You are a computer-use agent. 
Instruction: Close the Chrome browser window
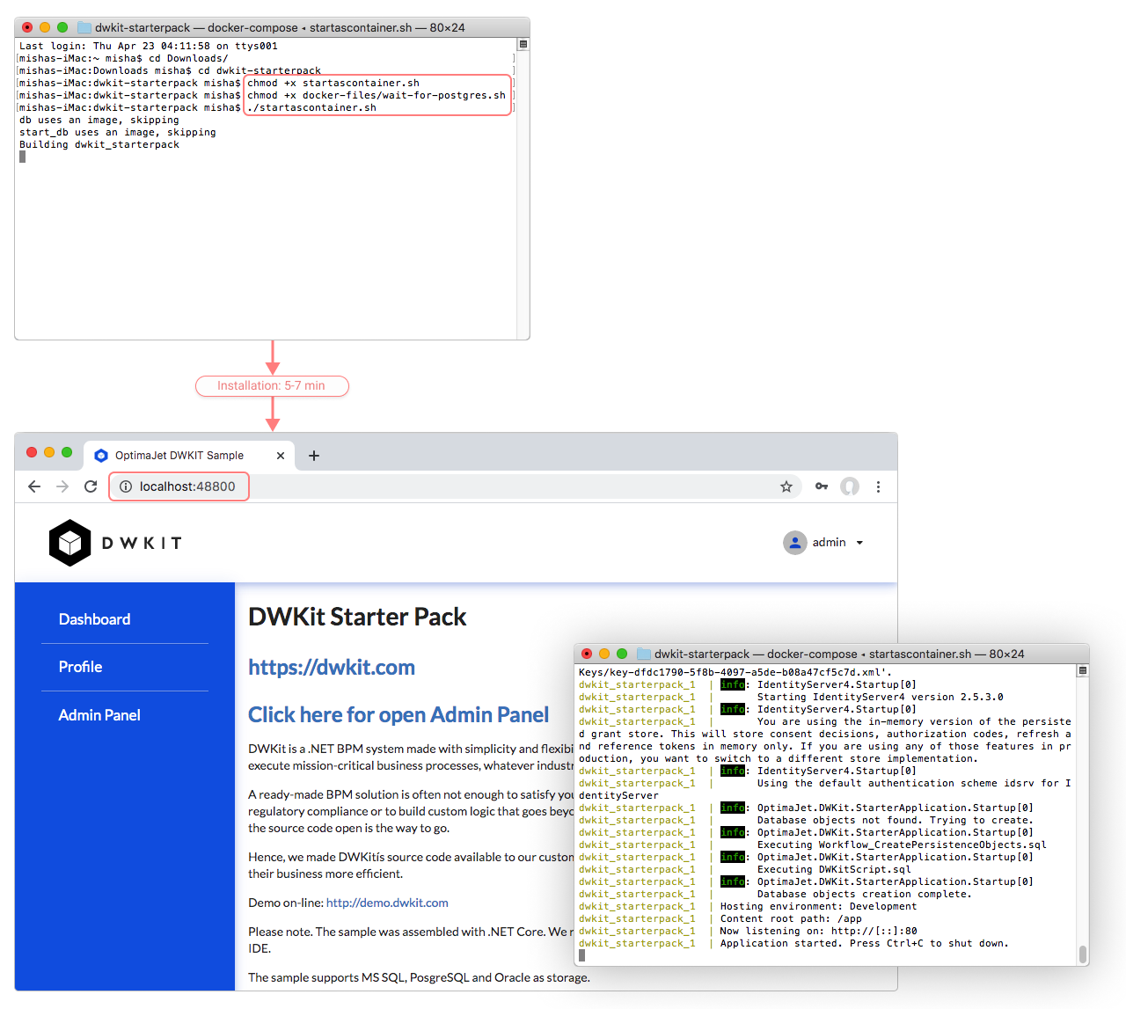click(x=32, y=452)
